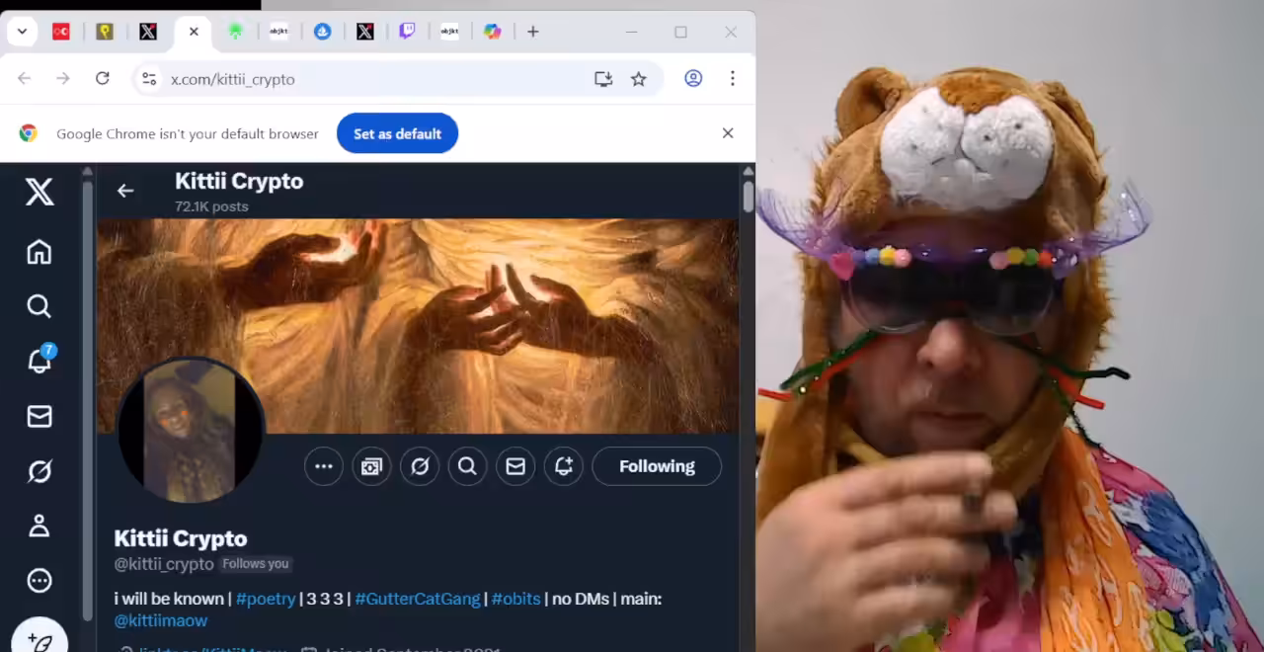This screenshot has height=652, width=1264.
Task: Switch to objkt tab beside Copilot tab
Action: 449,32
